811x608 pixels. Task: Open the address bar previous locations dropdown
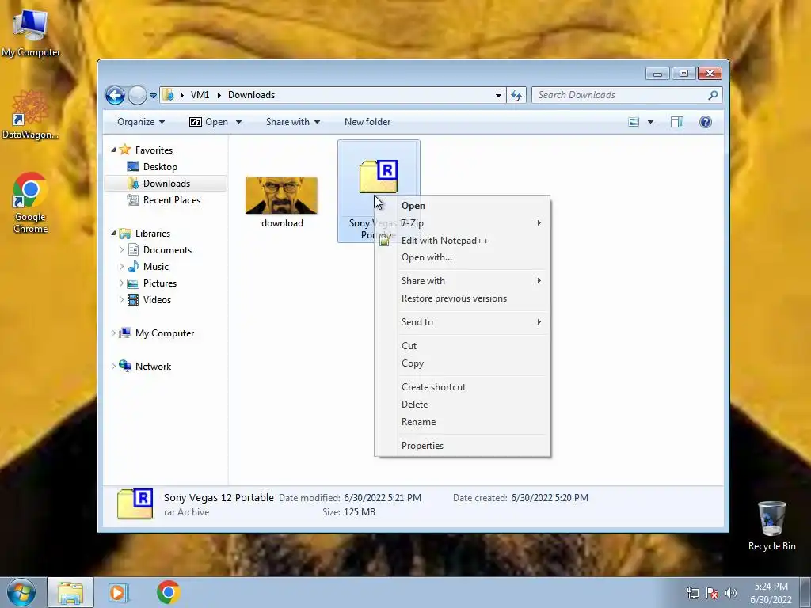point(498,95)
